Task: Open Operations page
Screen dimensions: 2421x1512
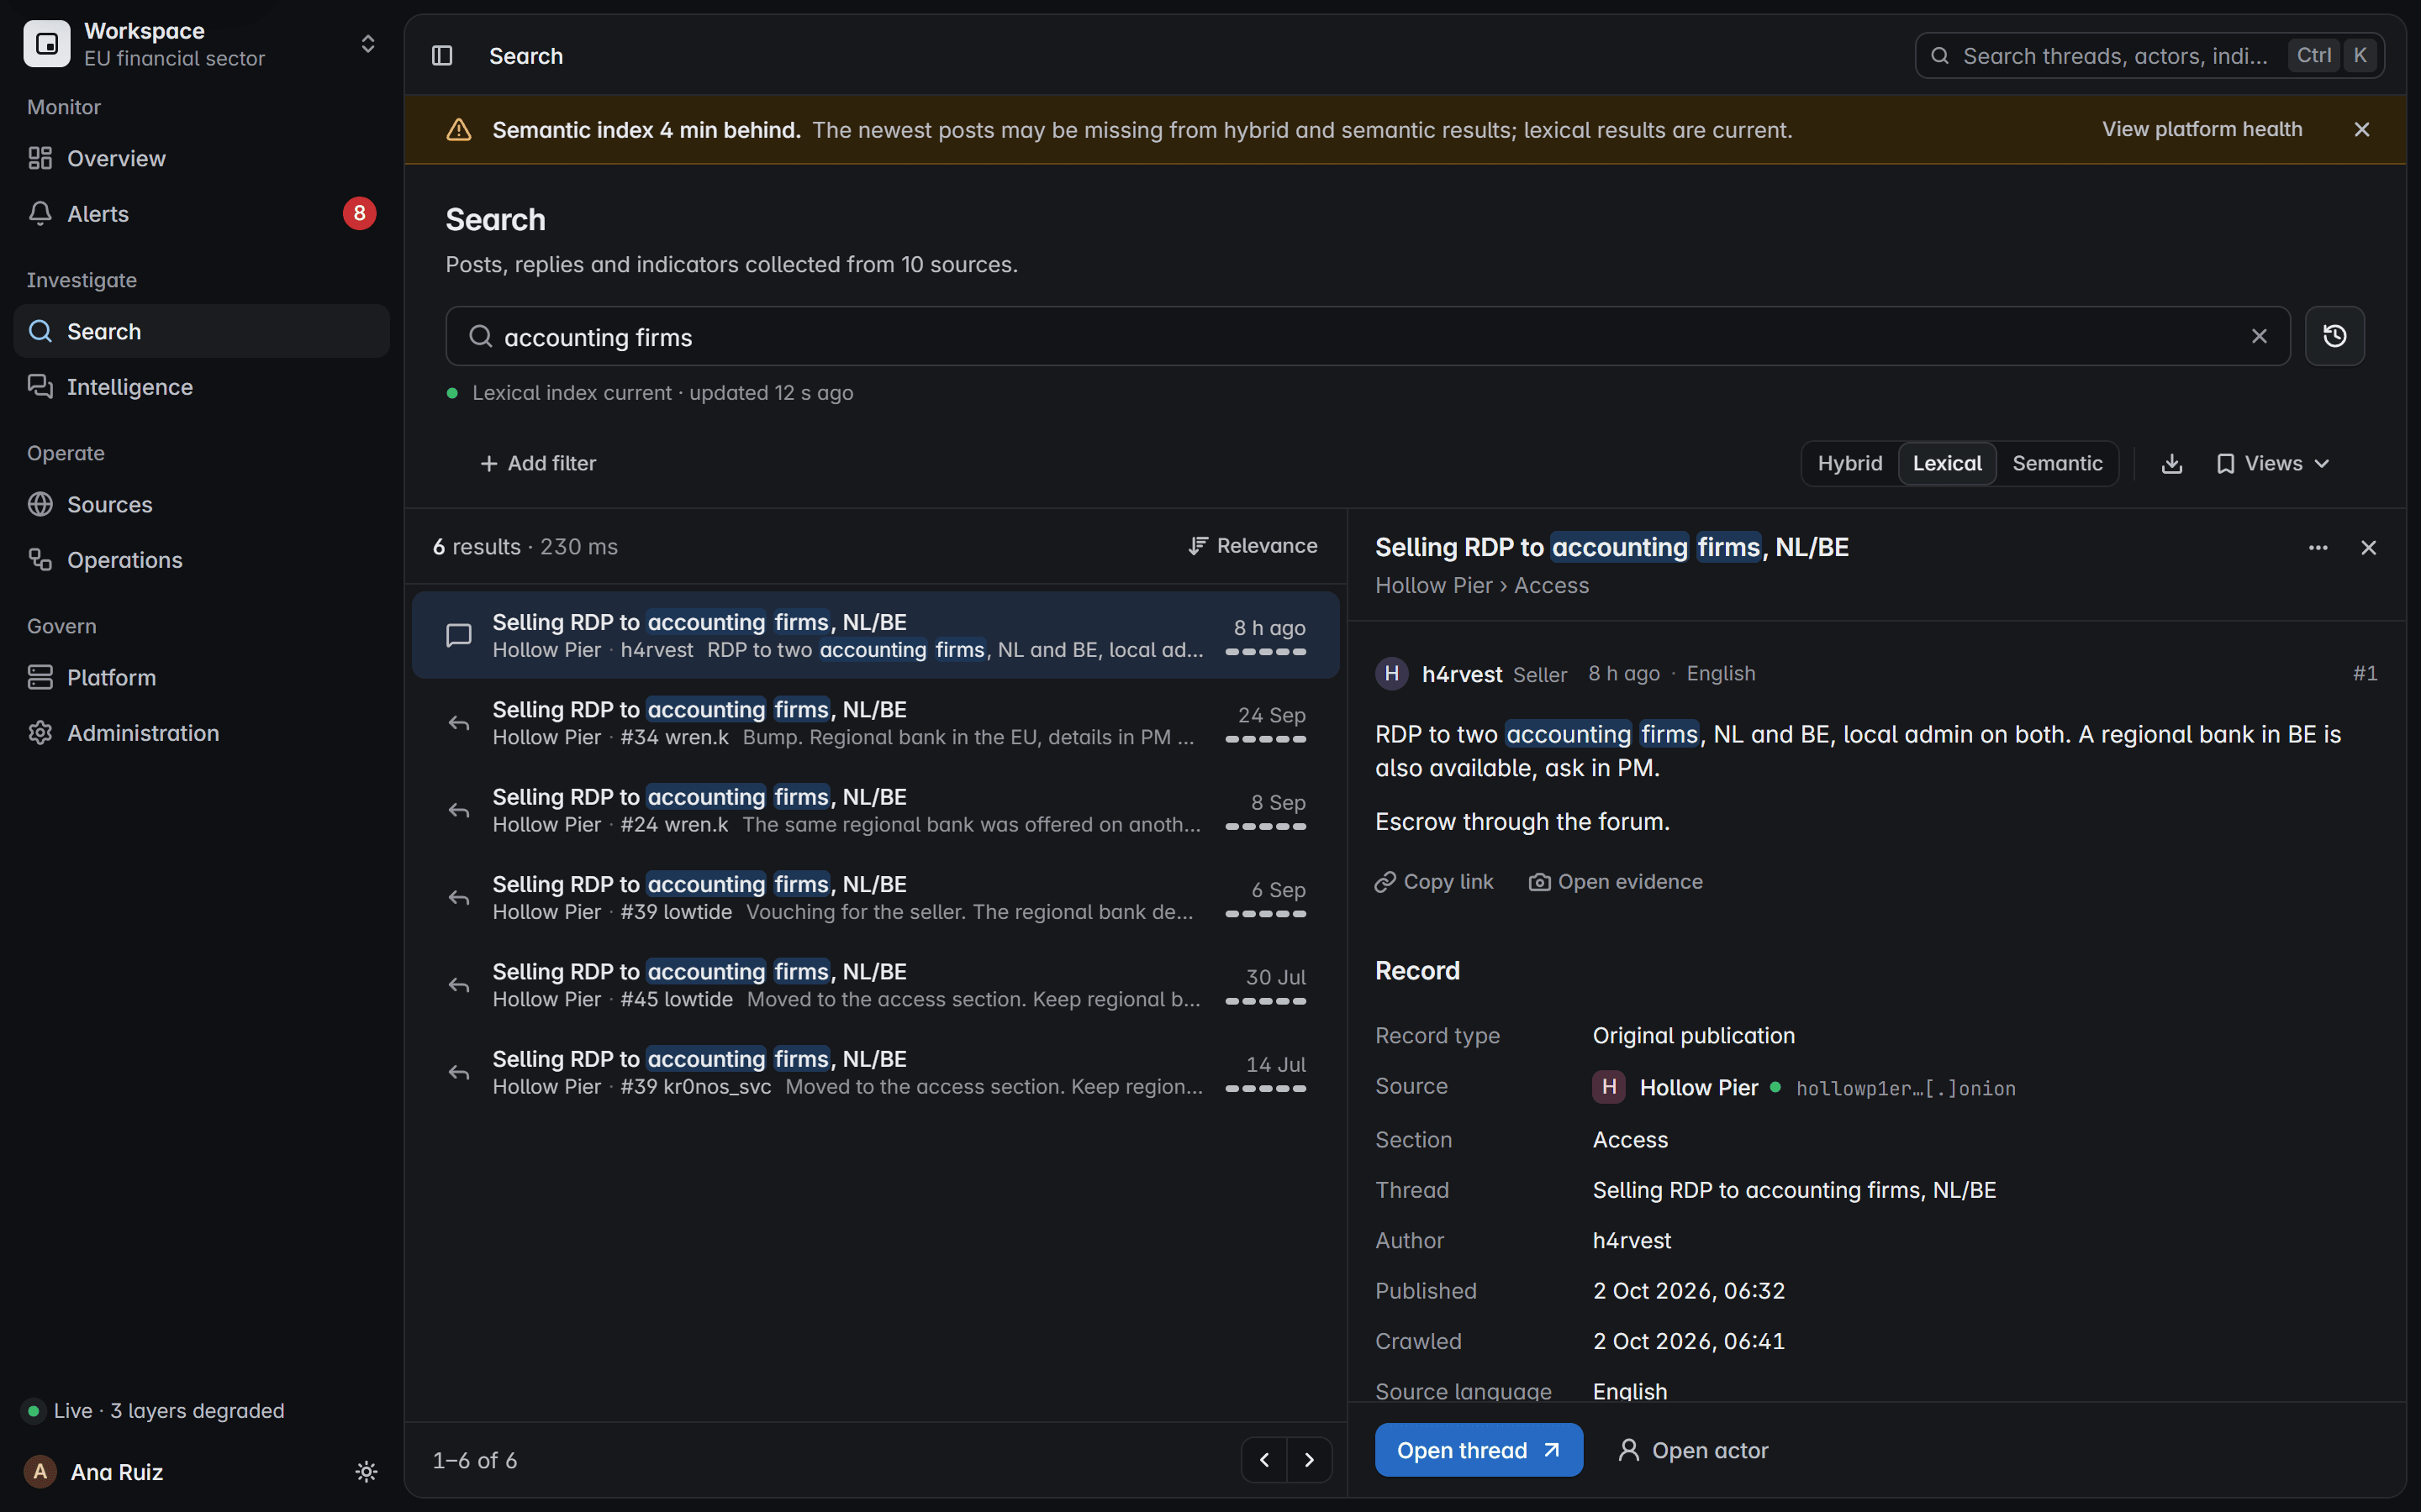Action: (x=201, y=560)
